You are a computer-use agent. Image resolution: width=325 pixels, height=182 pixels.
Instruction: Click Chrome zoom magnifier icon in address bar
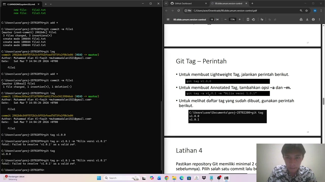pos(301,11)
